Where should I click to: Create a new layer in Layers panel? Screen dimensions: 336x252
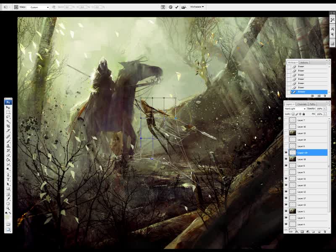click(x=319, y=232)
